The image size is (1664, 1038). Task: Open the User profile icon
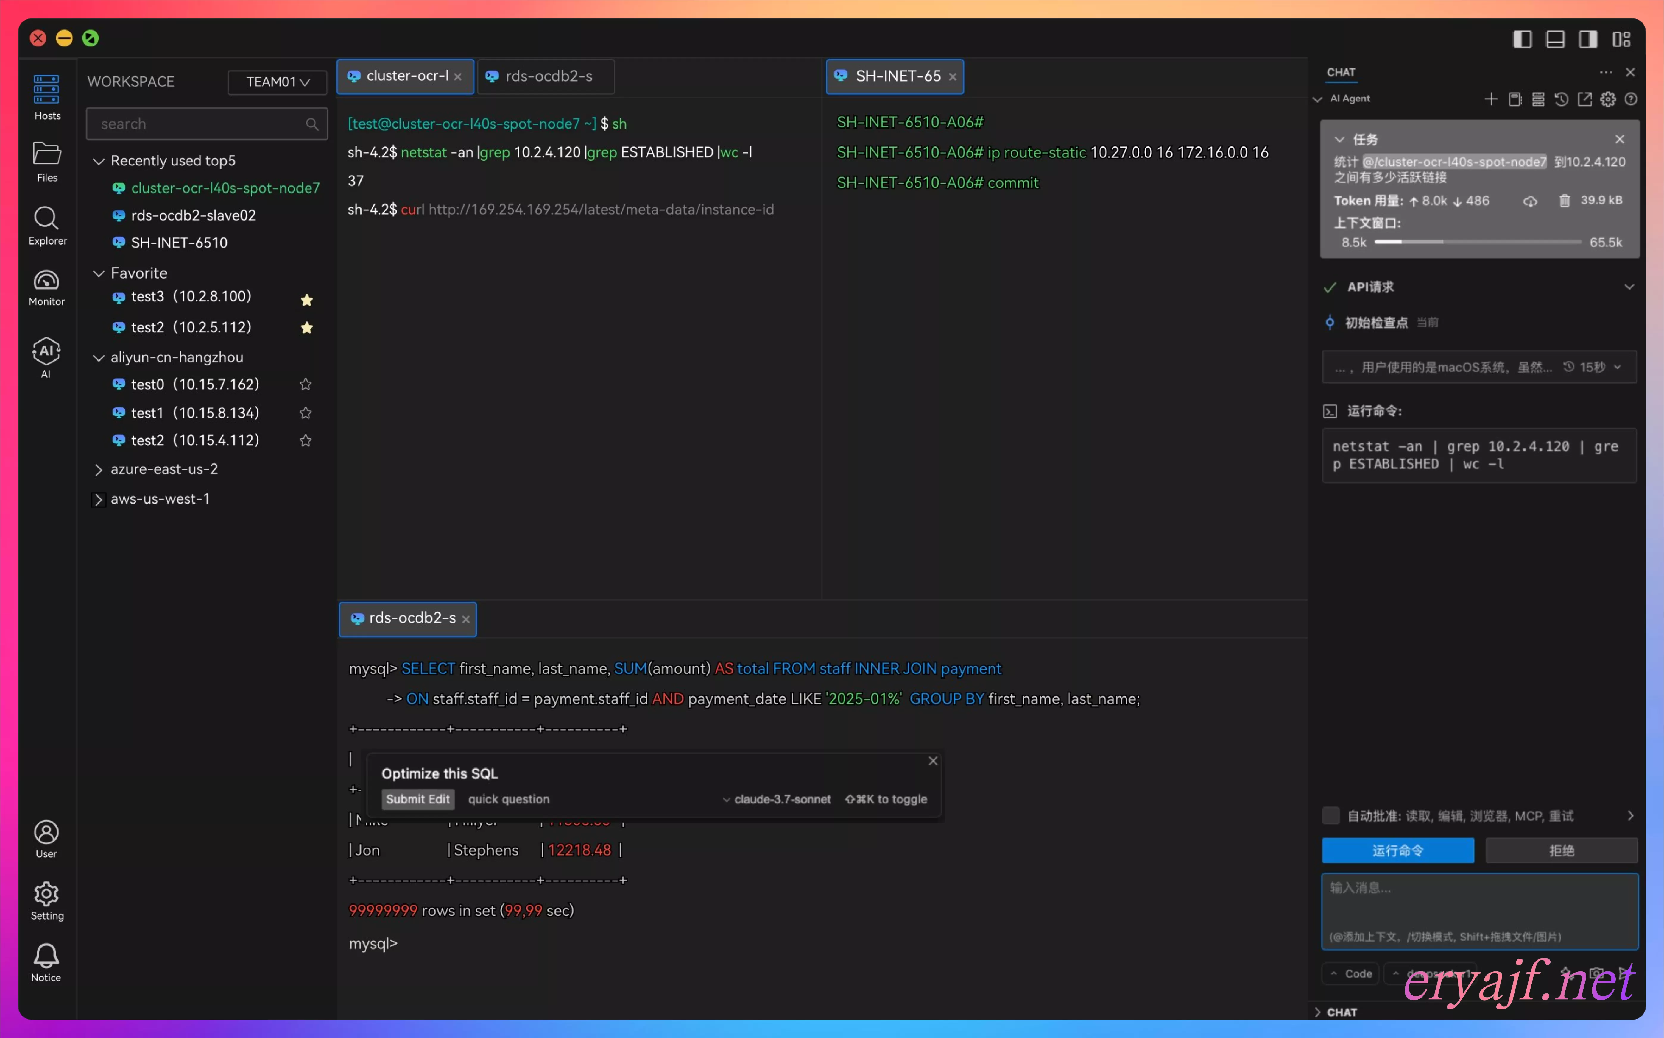(x=46, y=839)
